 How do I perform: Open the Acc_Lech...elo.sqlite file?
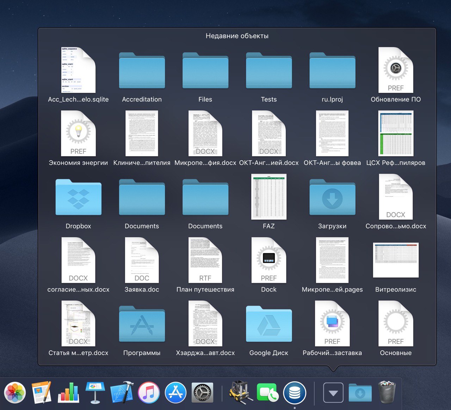coord(78,70)
